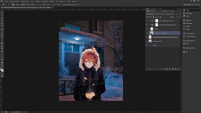Open eraser mode dropdown in options bar
The height and width of the screenshot is (113, 201).
click(x=25, y=5)
